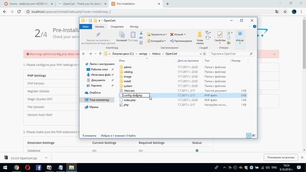
Task: Refresh the Explorer address bar location
Action: [205, 54]
